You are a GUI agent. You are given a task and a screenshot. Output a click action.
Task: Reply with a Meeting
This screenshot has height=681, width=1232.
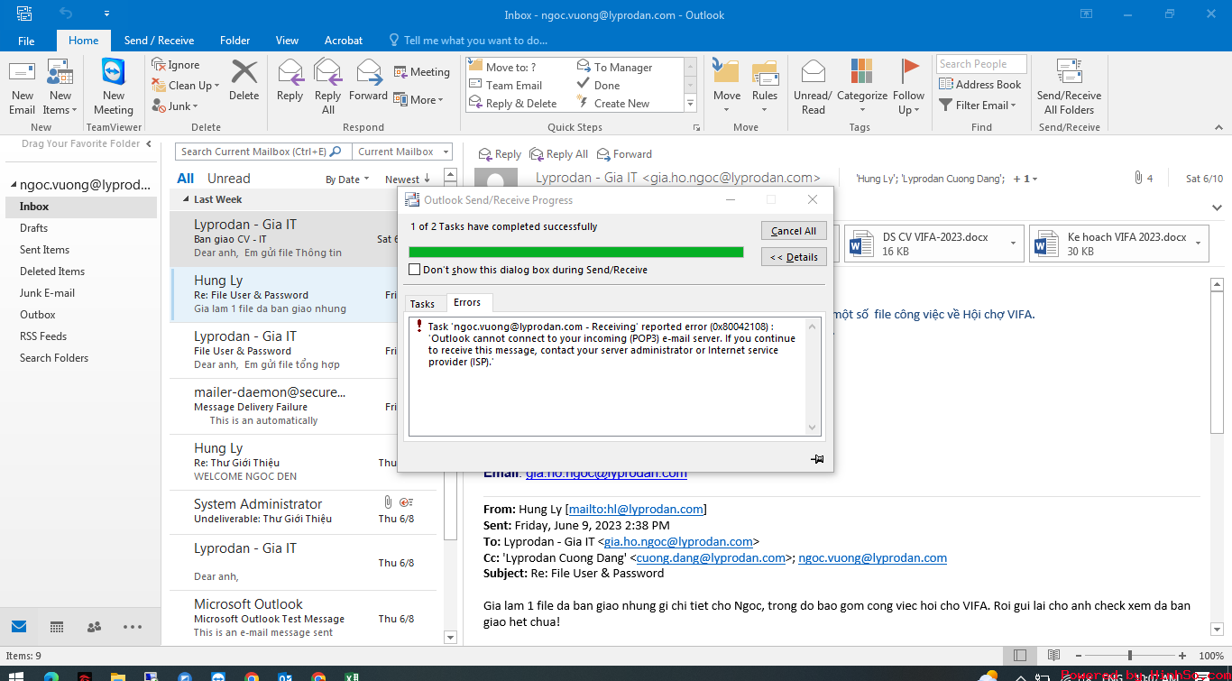422,72
